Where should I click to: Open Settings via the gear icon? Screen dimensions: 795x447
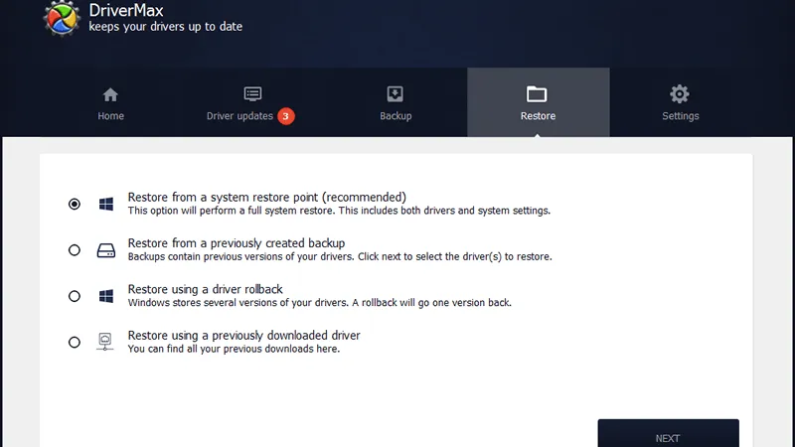[x=680, y=94]
